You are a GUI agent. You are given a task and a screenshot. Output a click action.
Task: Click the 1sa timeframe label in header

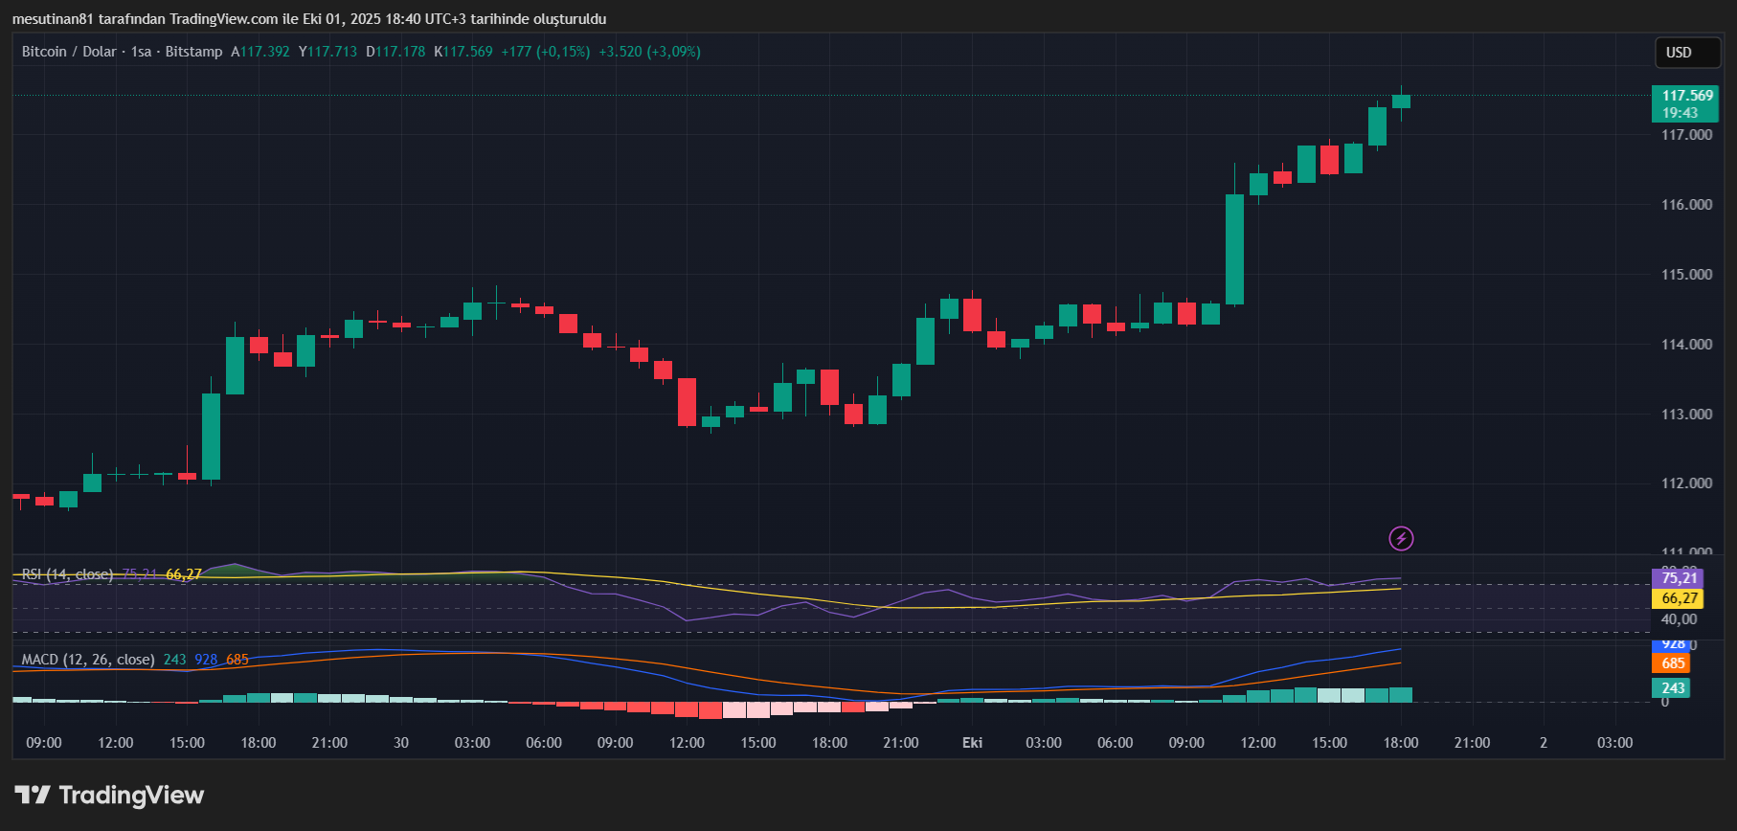click(141, 52)
